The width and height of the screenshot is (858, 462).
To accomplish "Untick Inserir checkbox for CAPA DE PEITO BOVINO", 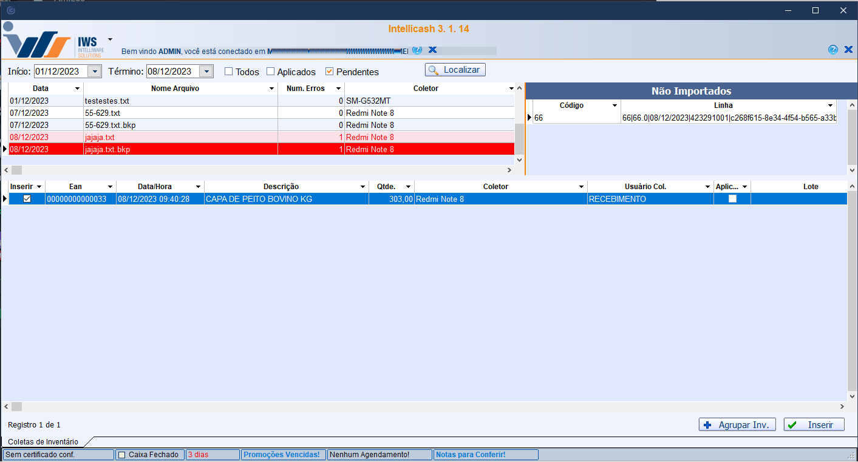I will coord(27,199).
